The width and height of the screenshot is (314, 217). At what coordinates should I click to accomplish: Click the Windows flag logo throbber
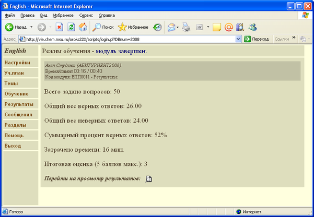(305, 15)
